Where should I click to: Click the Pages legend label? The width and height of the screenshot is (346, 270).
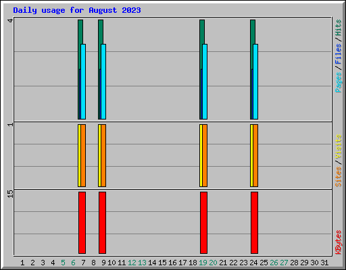point(339,82)
